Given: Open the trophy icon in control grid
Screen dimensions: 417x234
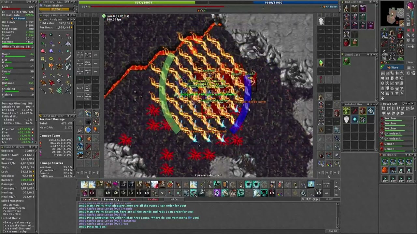Looking at the screenshot, I should click(397, 93).
